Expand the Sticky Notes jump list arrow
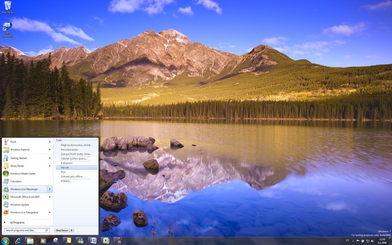The image size is (392, 245). [50, 166]
